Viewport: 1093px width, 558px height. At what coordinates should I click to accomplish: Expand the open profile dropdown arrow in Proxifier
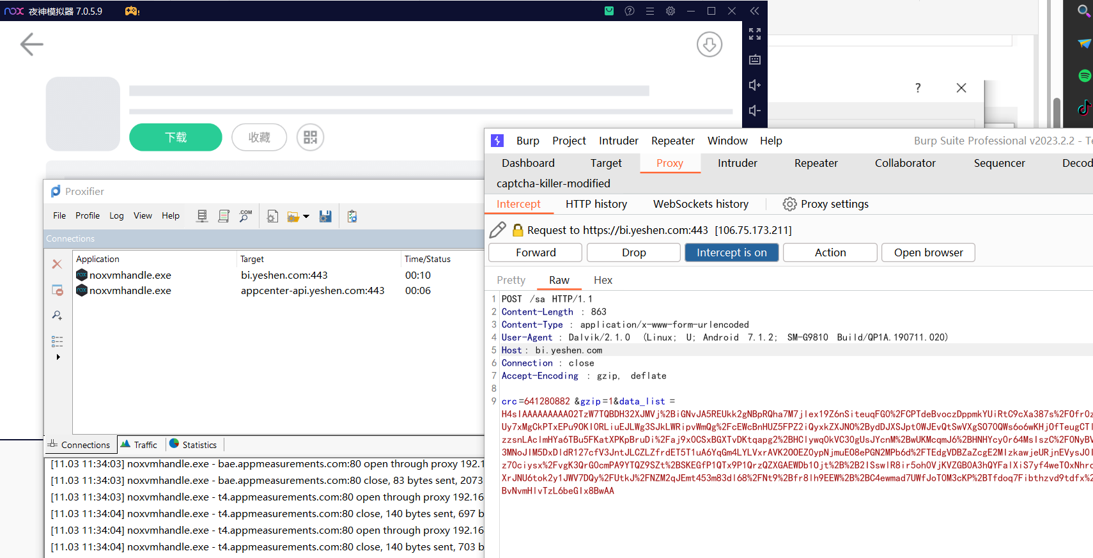(306, 217)
